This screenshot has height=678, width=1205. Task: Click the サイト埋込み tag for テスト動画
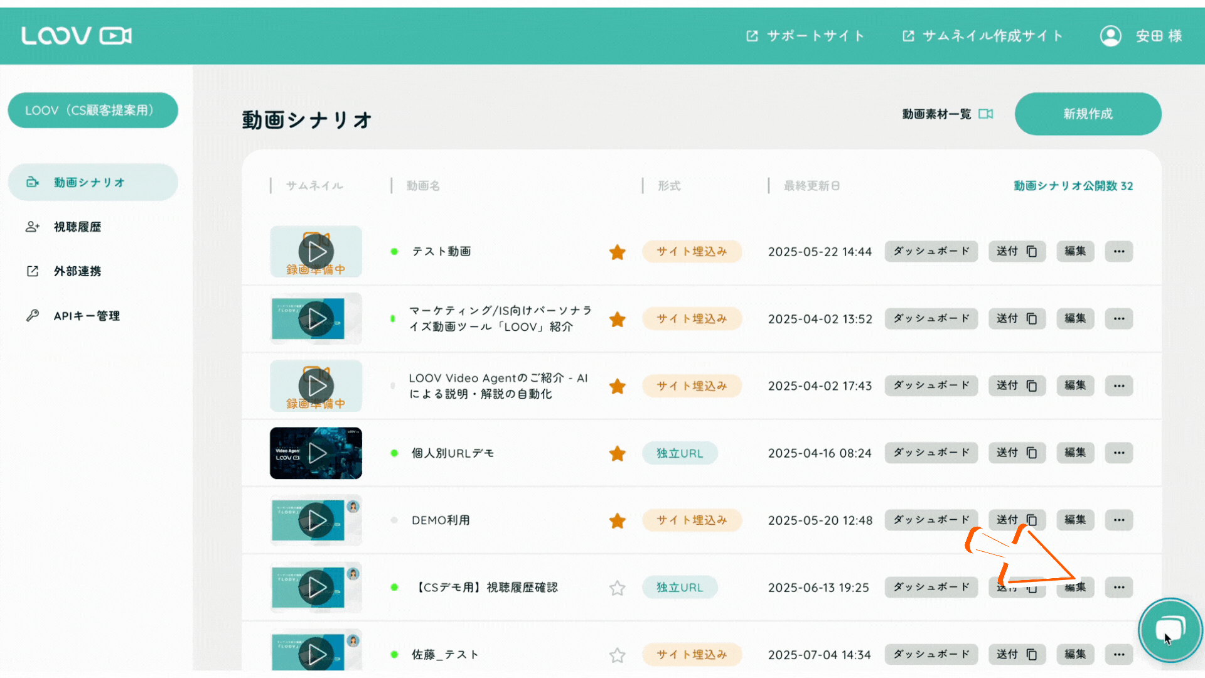(692, 252)
